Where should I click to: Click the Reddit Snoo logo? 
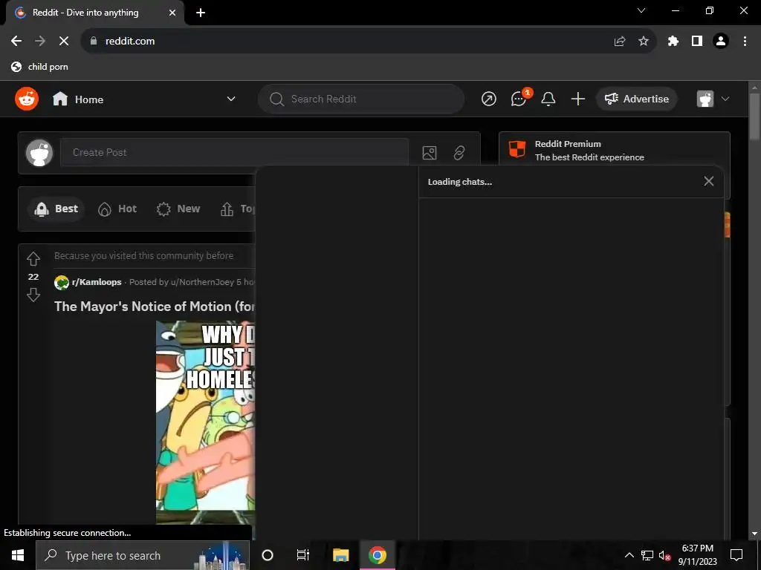click(x=27, y=99)
